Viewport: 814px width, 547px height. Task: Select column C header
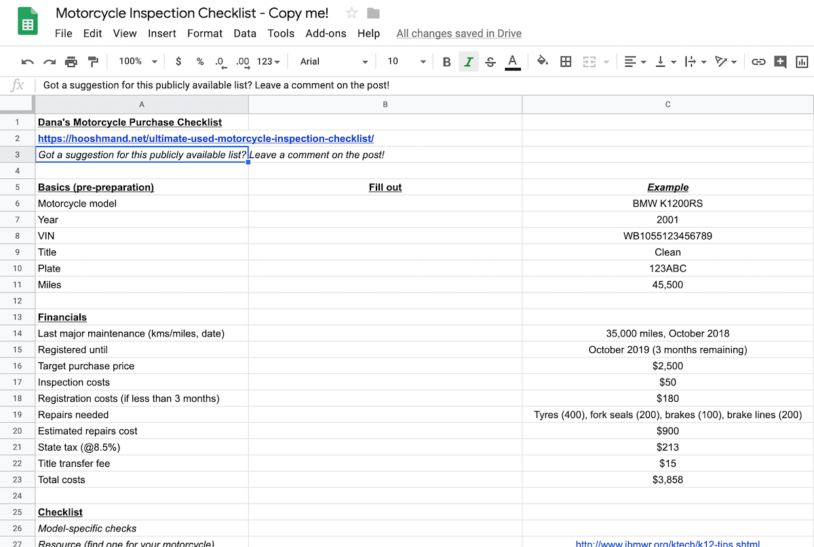click(668, 105)
